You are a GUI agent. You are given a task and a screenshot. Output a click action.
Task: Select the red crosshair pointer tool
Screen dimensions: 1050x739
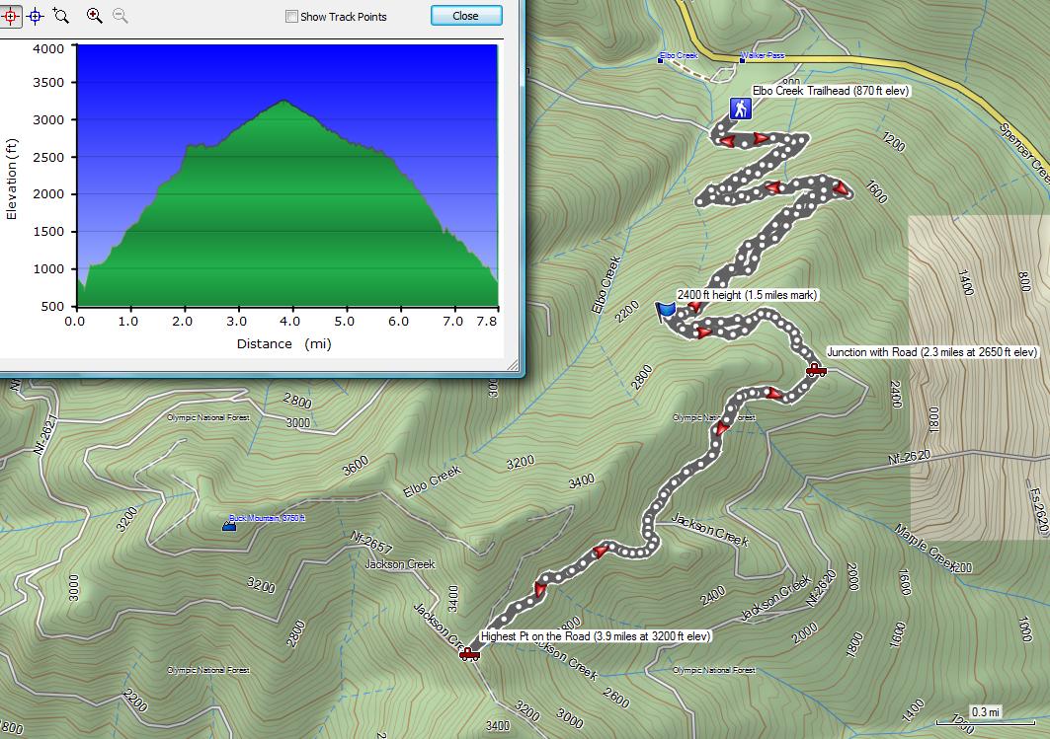click(x=10, y=16)
